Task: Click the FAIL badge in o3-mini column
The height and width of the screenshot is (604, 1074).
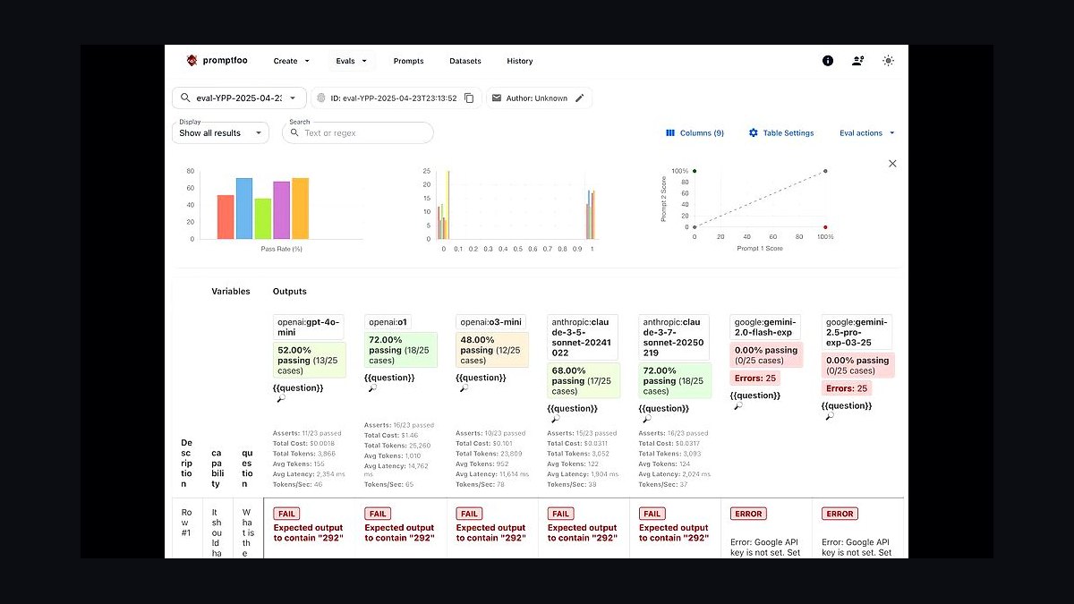Action: click(x=469, y=514)
